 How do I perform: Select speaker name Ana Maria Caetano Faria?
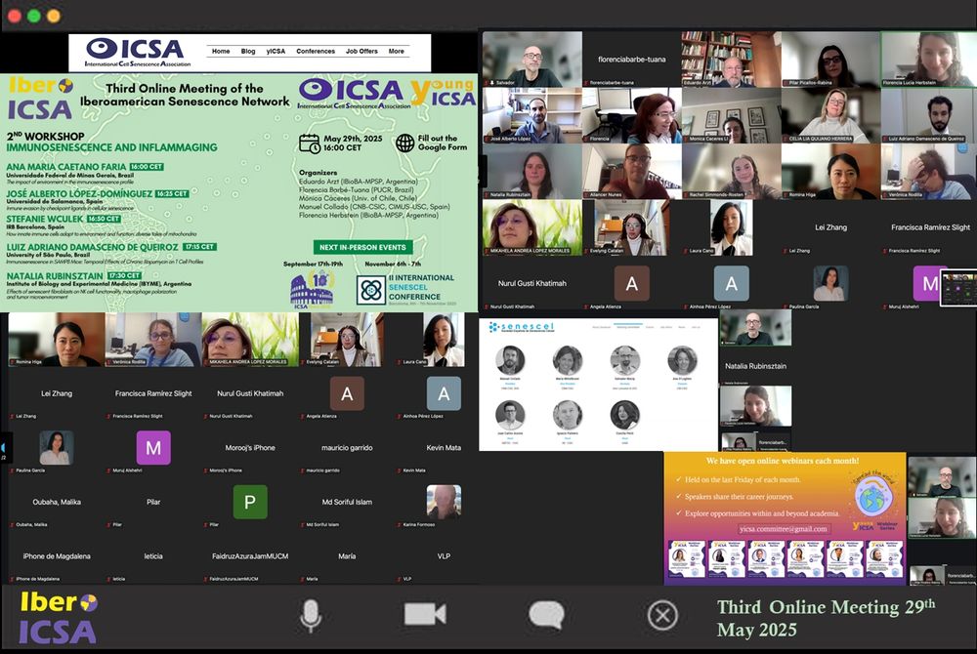point(66,167)
